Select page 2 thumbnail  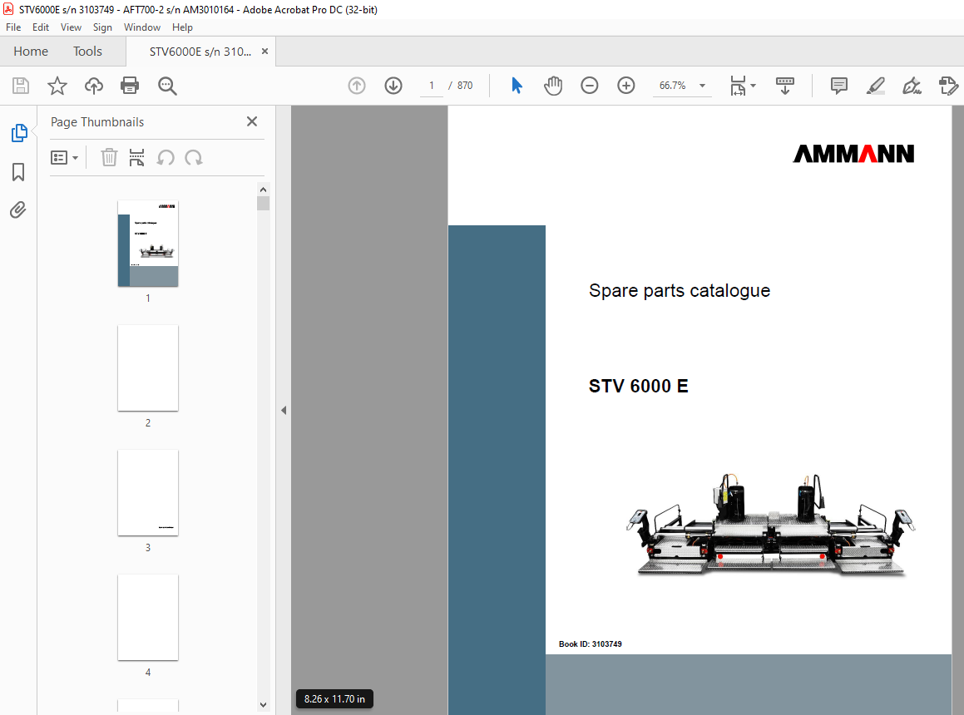[148, 368]
